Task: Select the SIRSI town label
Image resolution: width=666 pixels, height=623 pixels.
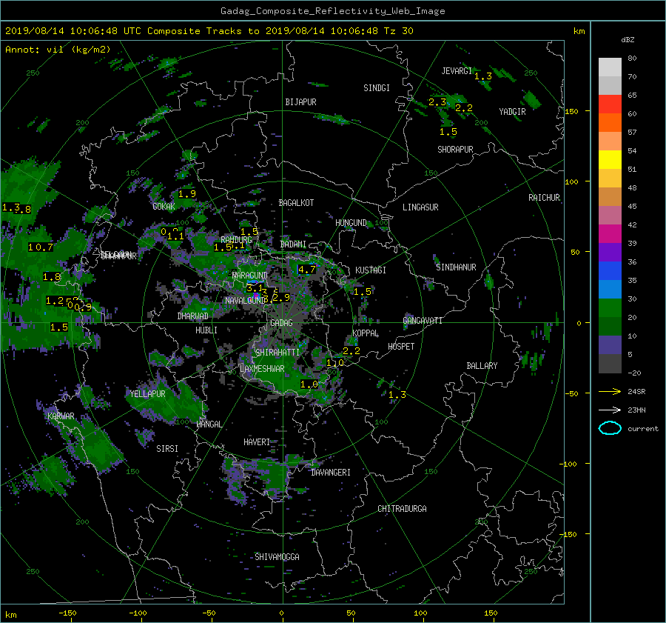Action: (x=167, y=449)
